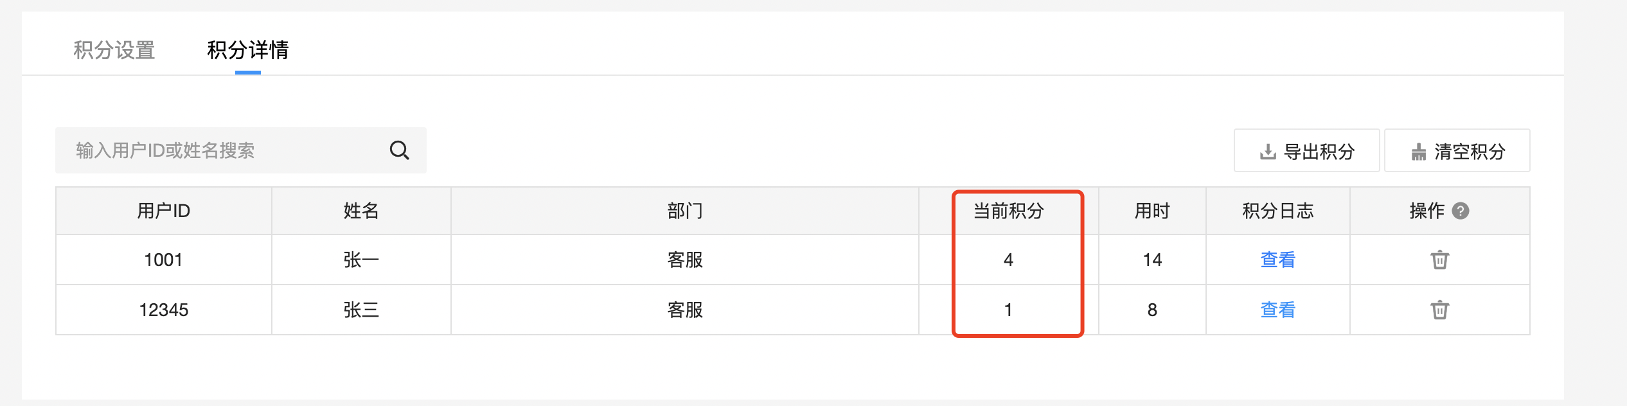Click trash icon in 张三's row
This screenshot has width=1627, height=406.
(x=1439, y=310)
